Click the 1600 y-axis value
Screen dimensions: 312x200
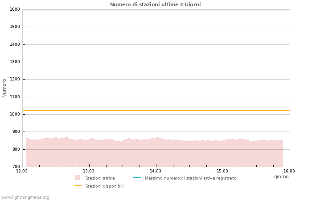15,9
